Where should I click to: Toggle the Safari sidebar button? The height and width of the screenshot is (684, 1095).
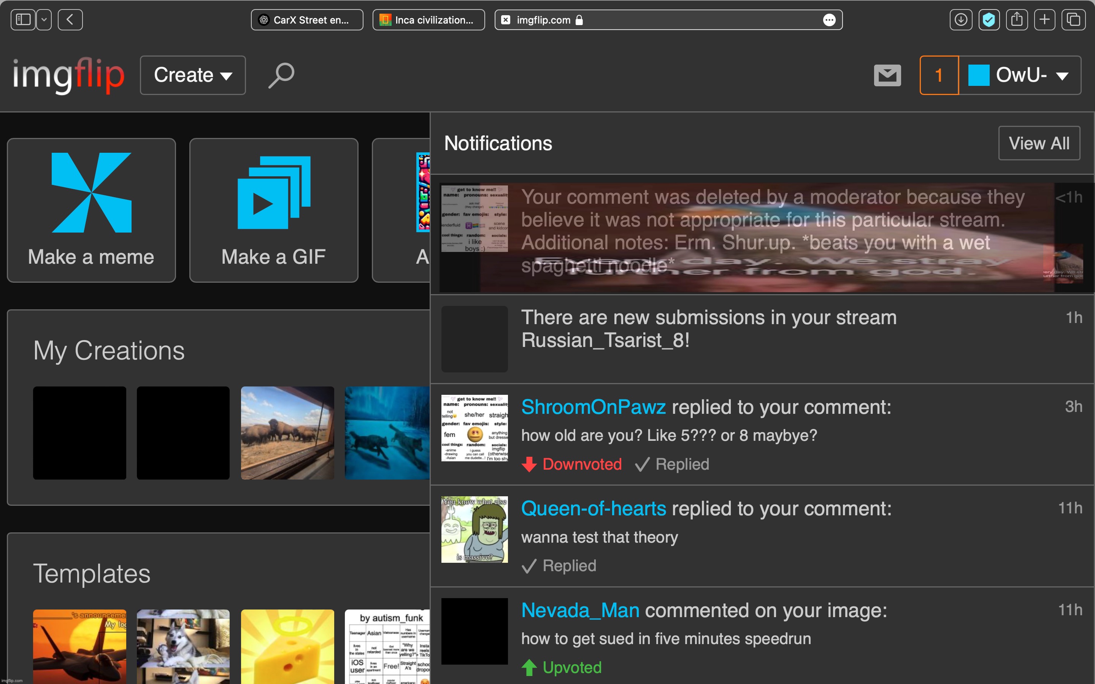[x=23, y=20]
